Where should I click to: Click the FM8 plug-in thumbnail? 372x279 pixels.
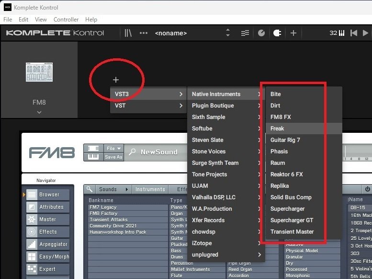(39, 72)
